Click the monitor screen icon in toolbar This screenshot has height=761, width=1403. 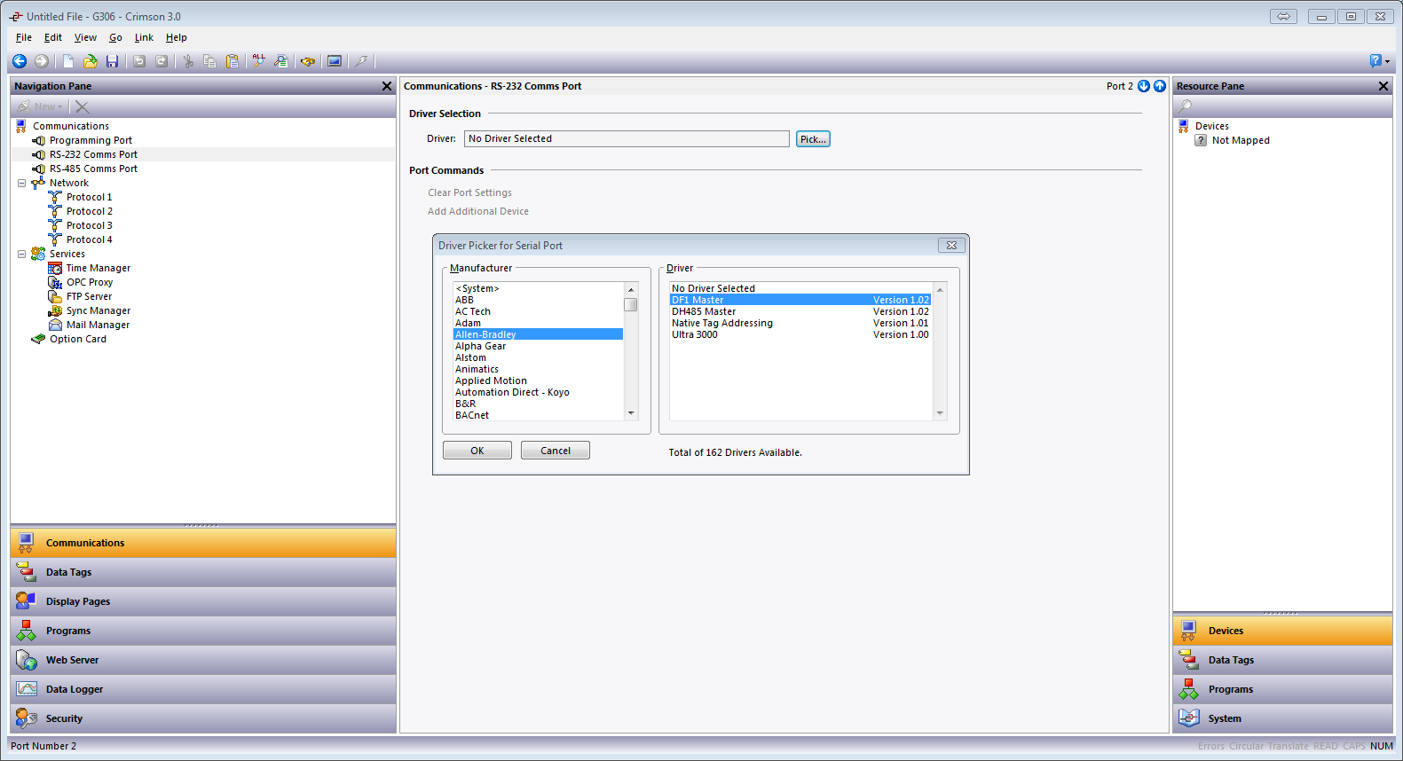[x=335, y=61]
